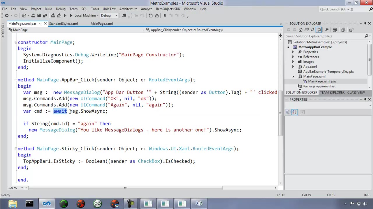The height and width of the screenshot is (209, 373).
Task: Select Package.appxmanifest in Solution Explorer
Action: pyautogui.click(x=319, y=86)
